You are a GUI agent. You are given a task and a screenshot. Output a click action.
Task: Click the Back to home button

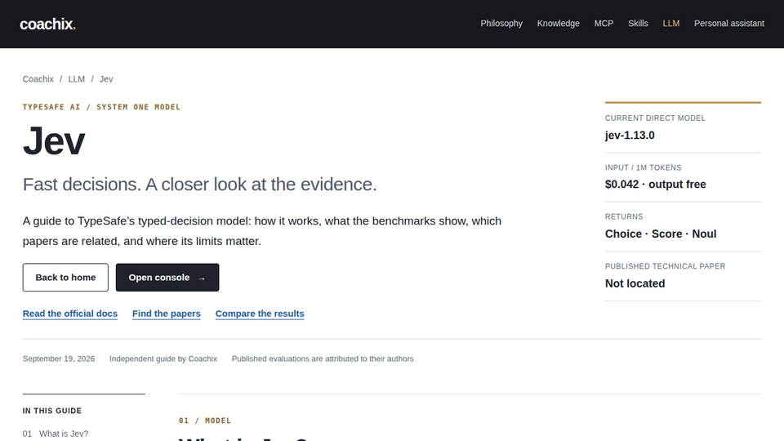65,278
